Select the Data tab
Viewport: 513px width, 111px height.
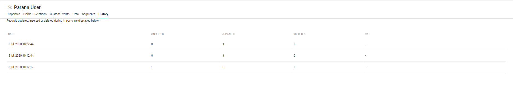click(x=76, y=14)
